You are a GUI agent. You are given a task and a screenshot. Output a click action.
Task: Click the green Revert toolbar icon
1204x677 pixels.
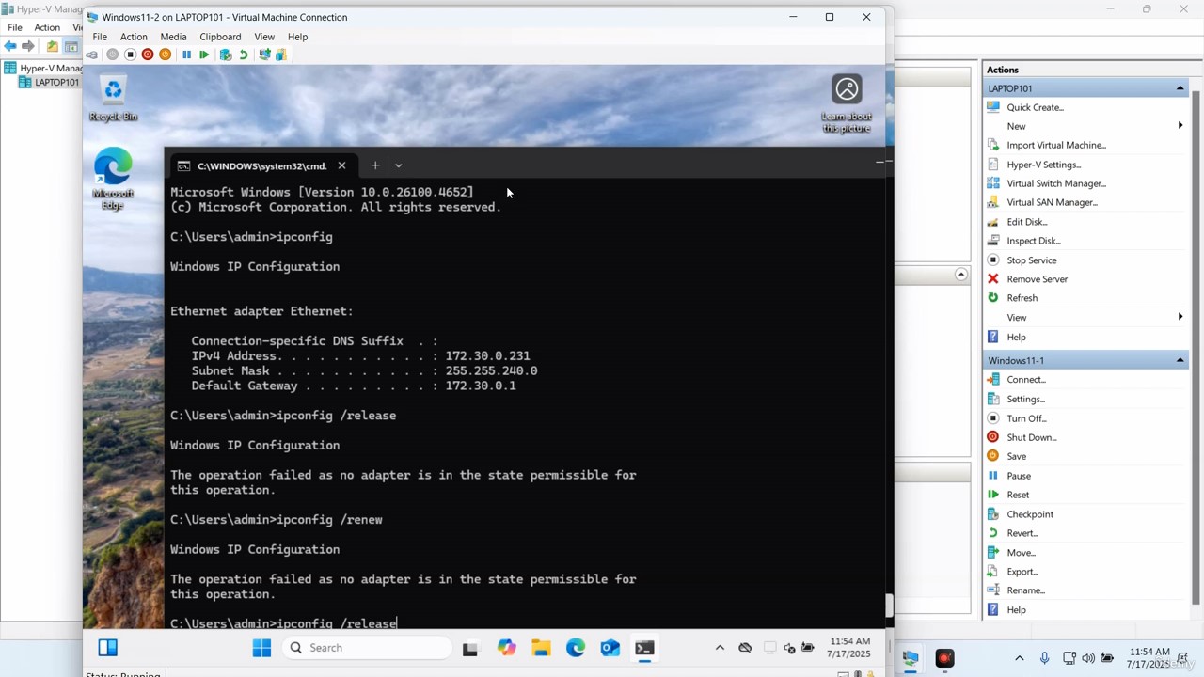(x=244, y=55)
